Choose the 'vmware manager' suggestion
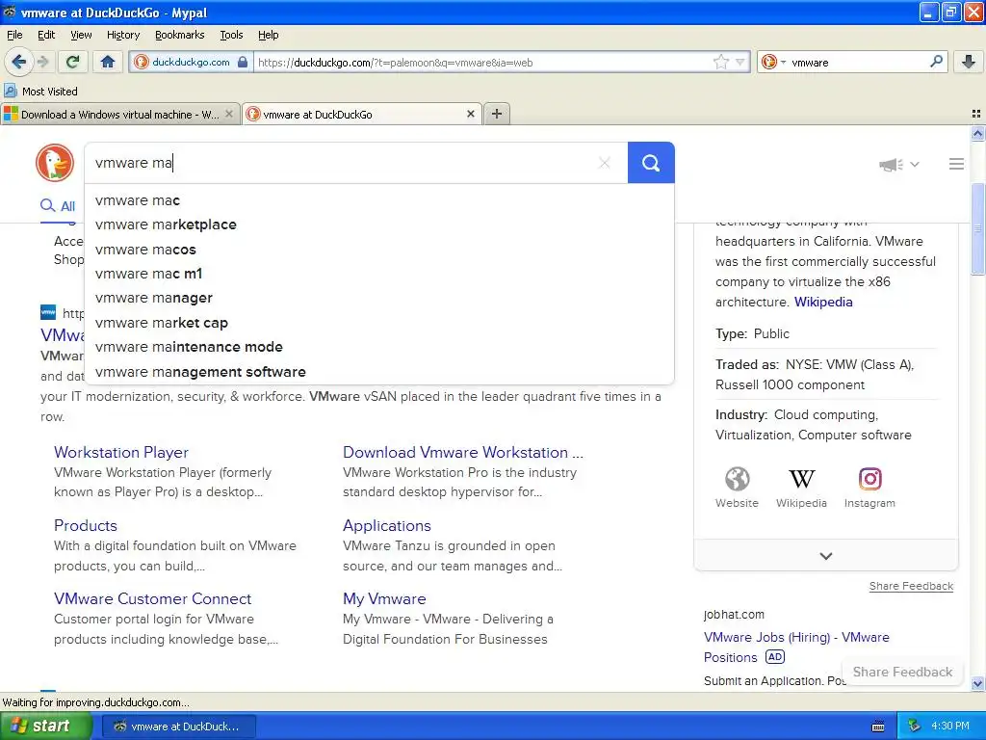The image size is (986, 740). tap(379, 299)
